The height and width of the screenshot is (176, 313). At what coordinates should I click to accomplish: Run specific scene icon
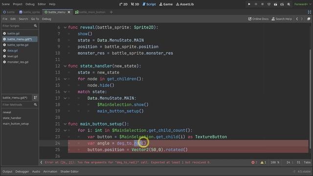point(282,4)
